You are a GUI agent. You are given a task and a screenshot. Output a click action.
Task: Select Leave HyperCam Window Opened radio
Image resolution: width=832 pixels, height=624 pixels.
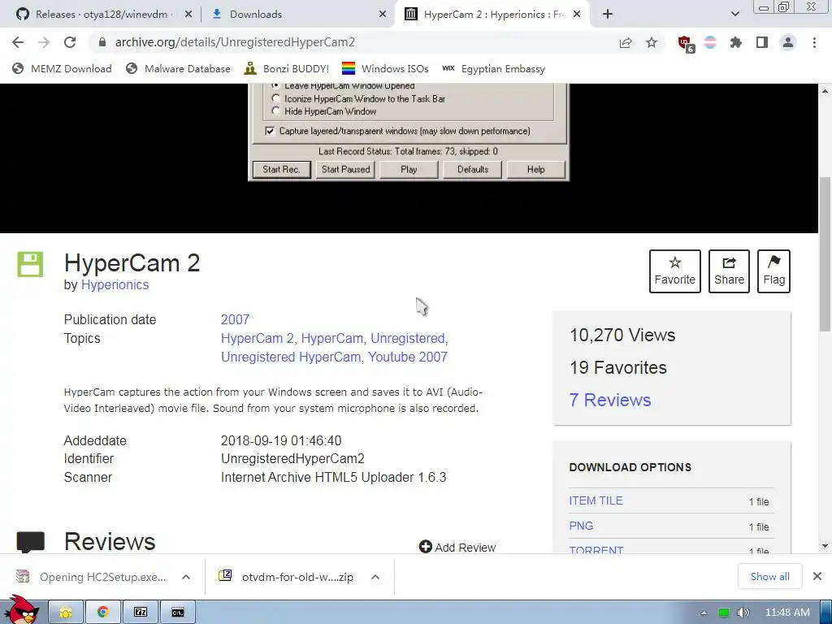[275, 85]
